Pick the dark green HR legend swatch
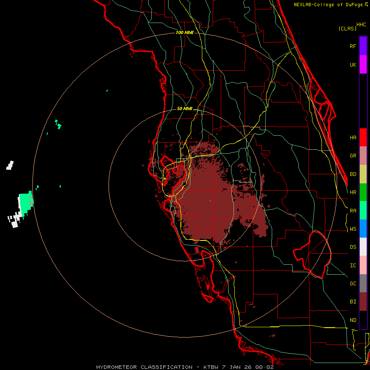This screenshot has width=370, height=370. click(363, 192)
